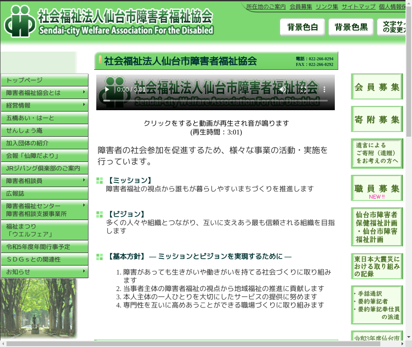Expand the お知らせ submenu

(45, 272)
